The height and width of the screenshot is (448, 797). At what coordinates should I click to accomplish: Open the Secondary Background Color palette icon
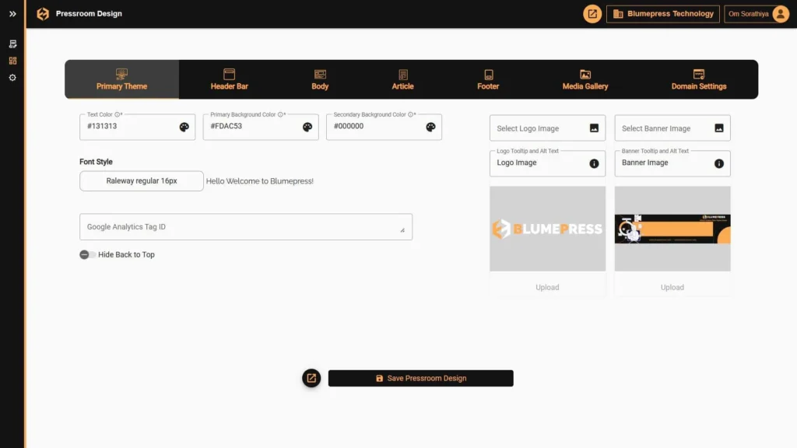[430, 126]
